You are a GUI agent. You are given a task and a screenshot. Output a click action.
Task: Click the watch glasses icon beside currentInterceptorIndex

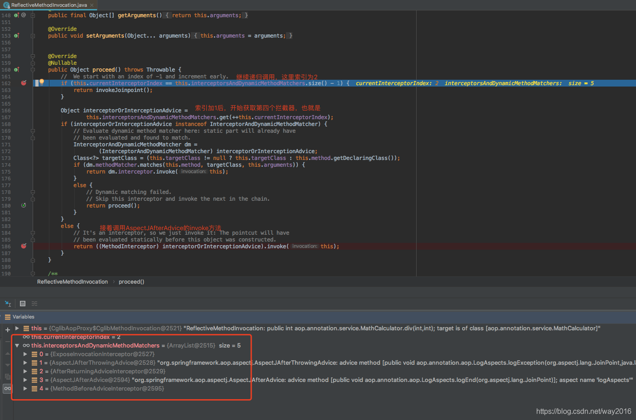pos(26,337)
